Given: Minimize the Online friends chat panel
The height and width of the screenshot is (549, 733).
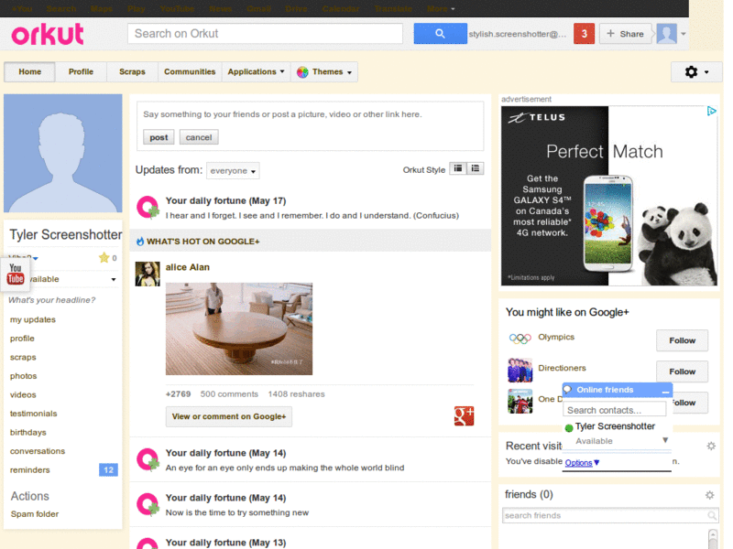Looking at the screenshot, I should coord(666,392).
